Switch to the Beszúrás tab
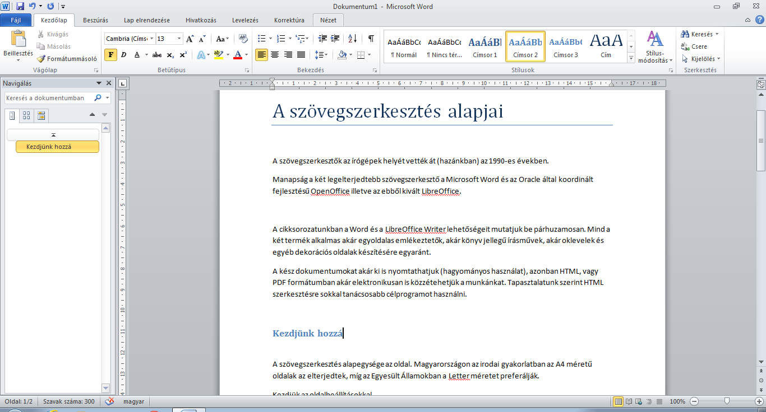 pos(95,20)
